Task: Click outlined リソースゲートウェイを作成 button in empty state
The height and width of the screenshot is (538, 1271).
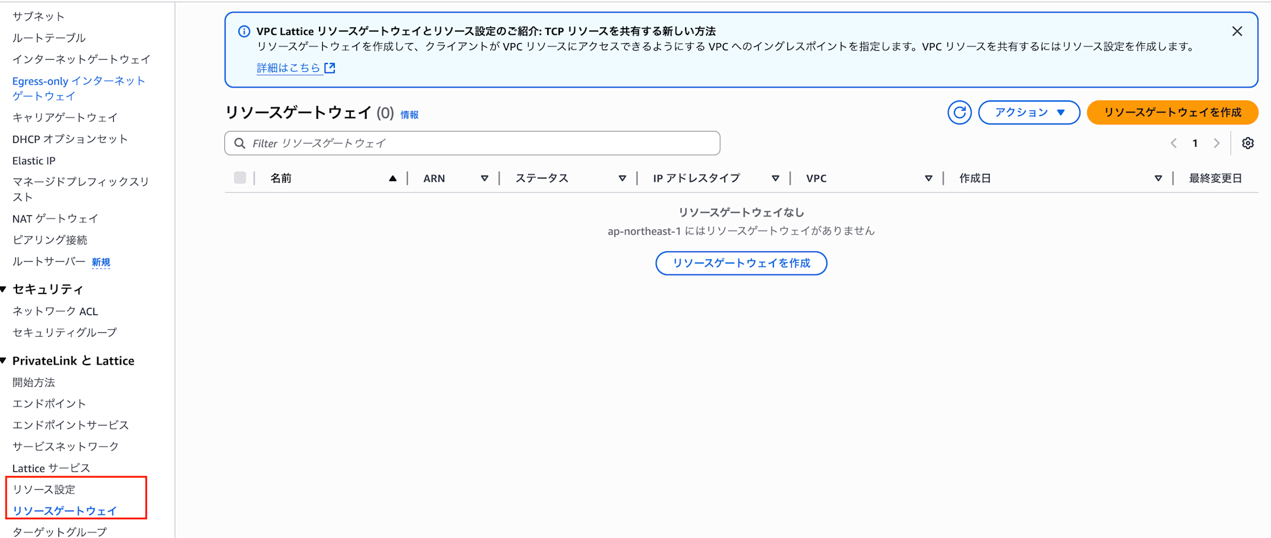Action: [741, 263]
